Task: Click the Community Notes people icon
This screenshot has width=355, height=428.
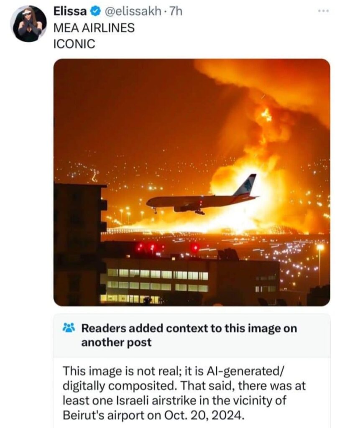Action: 69,328
